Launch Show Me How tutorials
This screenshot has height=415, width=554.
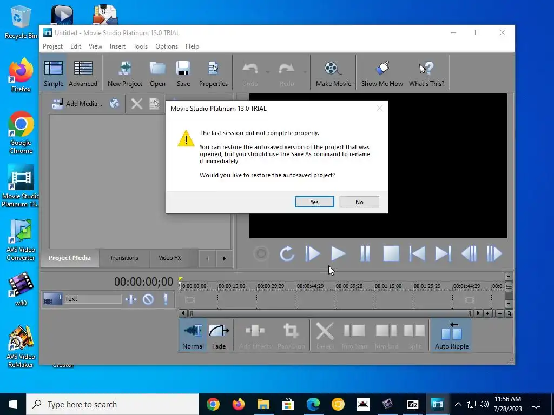382,73
